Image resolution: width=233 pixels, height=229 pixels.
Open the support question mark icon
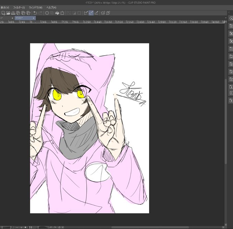[108, 13]
